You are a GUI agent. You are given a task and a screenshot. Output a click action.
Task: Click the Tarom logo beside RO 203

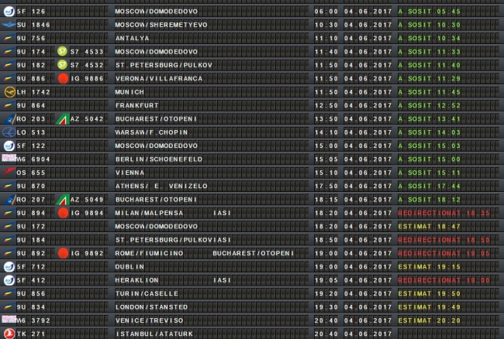tap(9, 119)
